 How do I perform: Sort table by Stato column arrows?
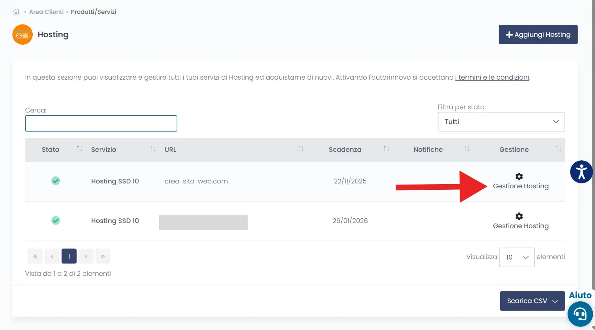[x=79, y=149]
